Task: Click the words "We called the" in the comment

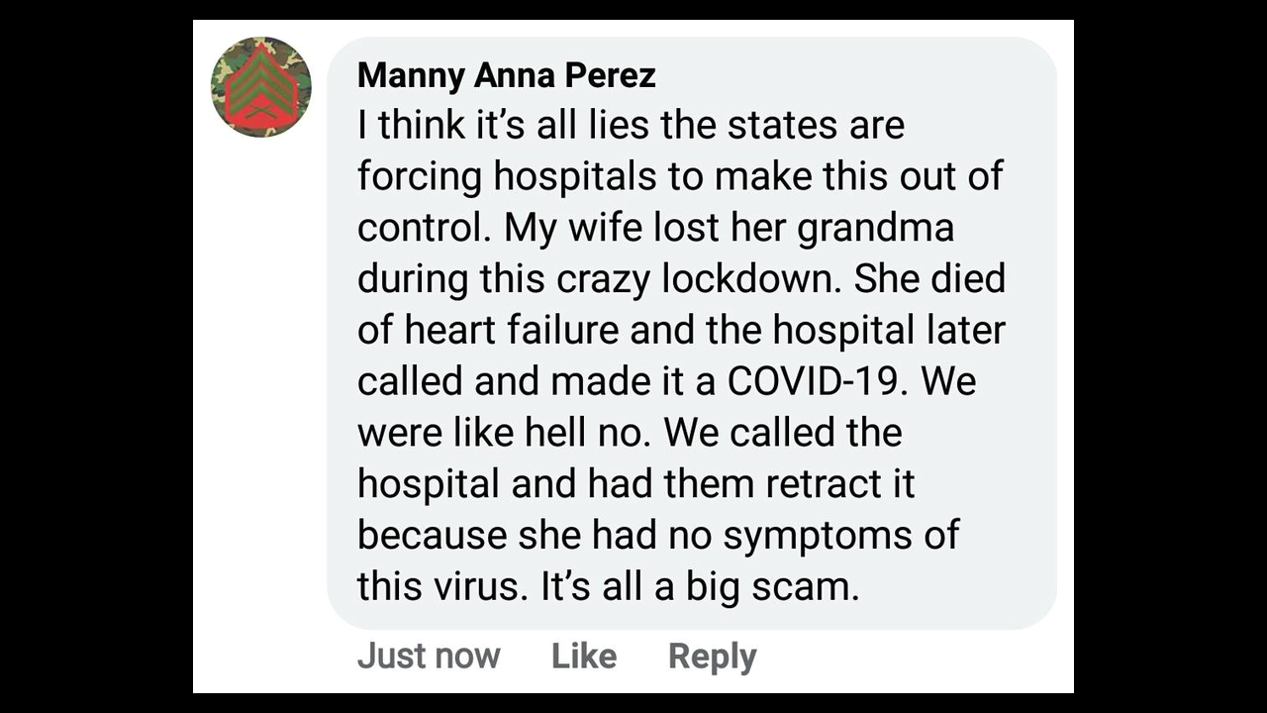Action: point(783,433)
